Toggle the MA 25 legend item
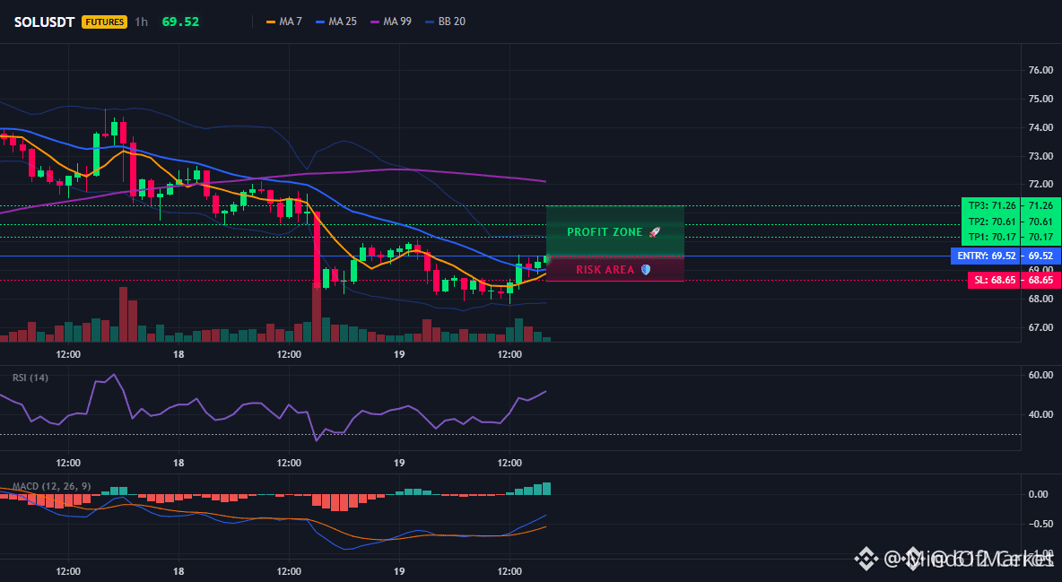 336,22
